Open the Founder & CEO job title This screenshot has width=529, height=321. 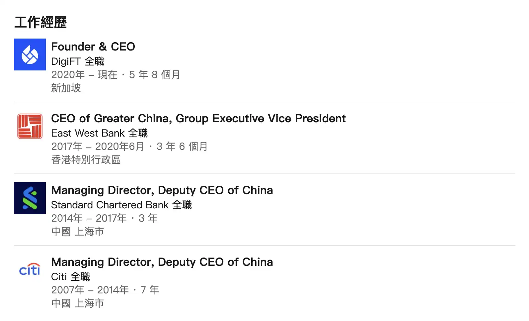93,47
